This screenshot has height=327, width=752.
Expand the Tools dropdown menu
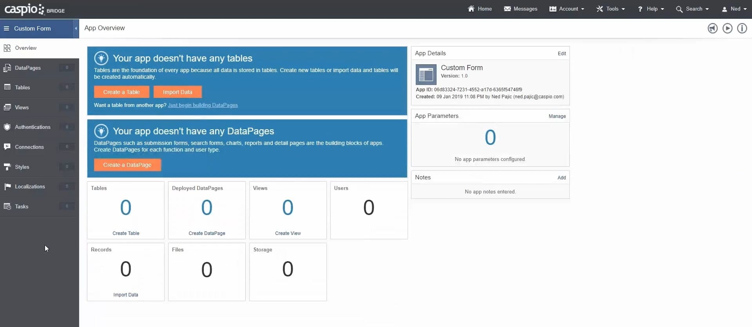point(611,9)
